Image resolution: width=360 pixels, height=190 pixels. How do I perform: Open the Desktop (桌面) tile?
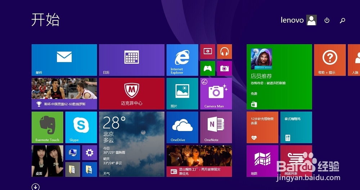47,161
